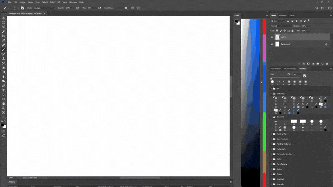333x187 pixels.
Task: Collapse the Basic Flat brush folder
Action: 272,117
